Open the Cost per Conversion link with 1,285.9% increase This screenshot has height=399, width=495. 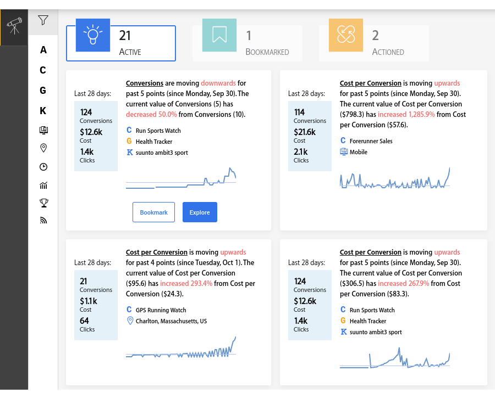pyautogui.click(x=371, y=83)
